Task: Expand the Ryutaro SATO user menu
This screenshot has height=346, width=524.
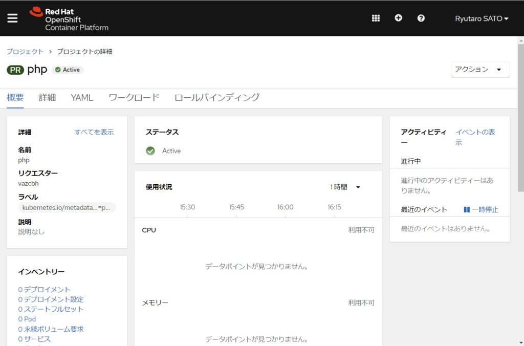Action: (x=482, y=18)
